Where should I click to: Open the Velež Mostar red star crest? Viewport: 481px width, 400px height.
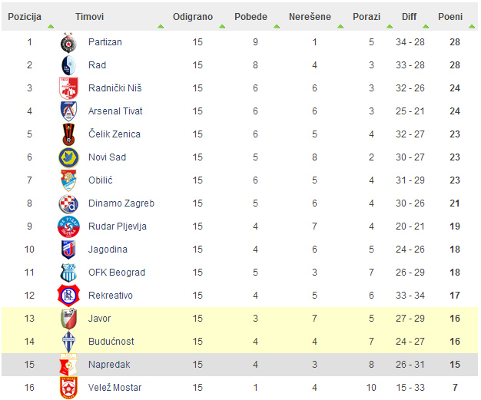point(68,388)
